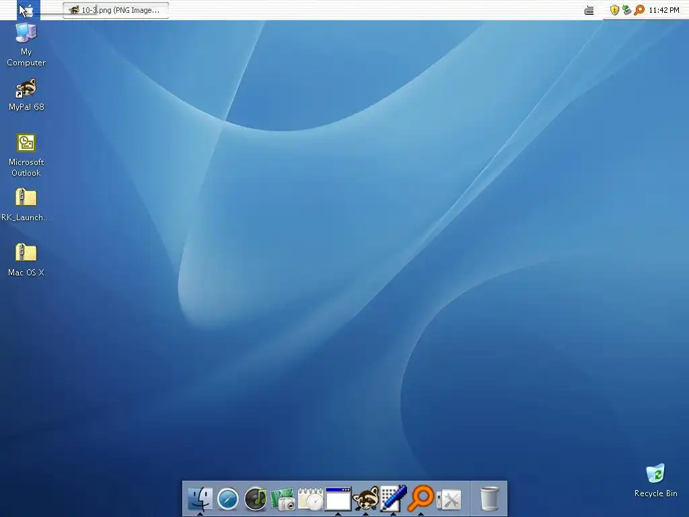Image resolution: width=689 pixels, height=517 pixels.
Task: Open the Apple start menu button
Action: coord(28,9)
